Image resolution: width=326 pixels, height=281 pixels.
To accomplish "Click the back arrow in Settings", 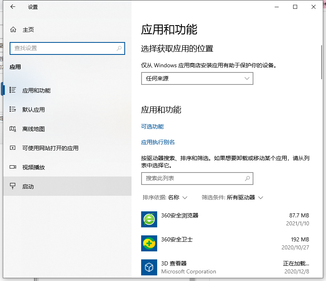I will pos(13,7).
